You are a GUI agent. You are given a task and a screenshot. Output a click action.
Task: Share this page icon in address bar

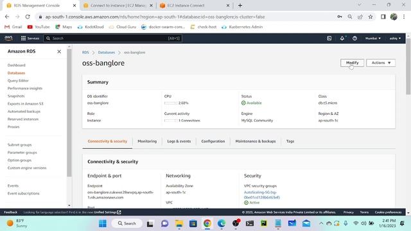pos(360,17)
